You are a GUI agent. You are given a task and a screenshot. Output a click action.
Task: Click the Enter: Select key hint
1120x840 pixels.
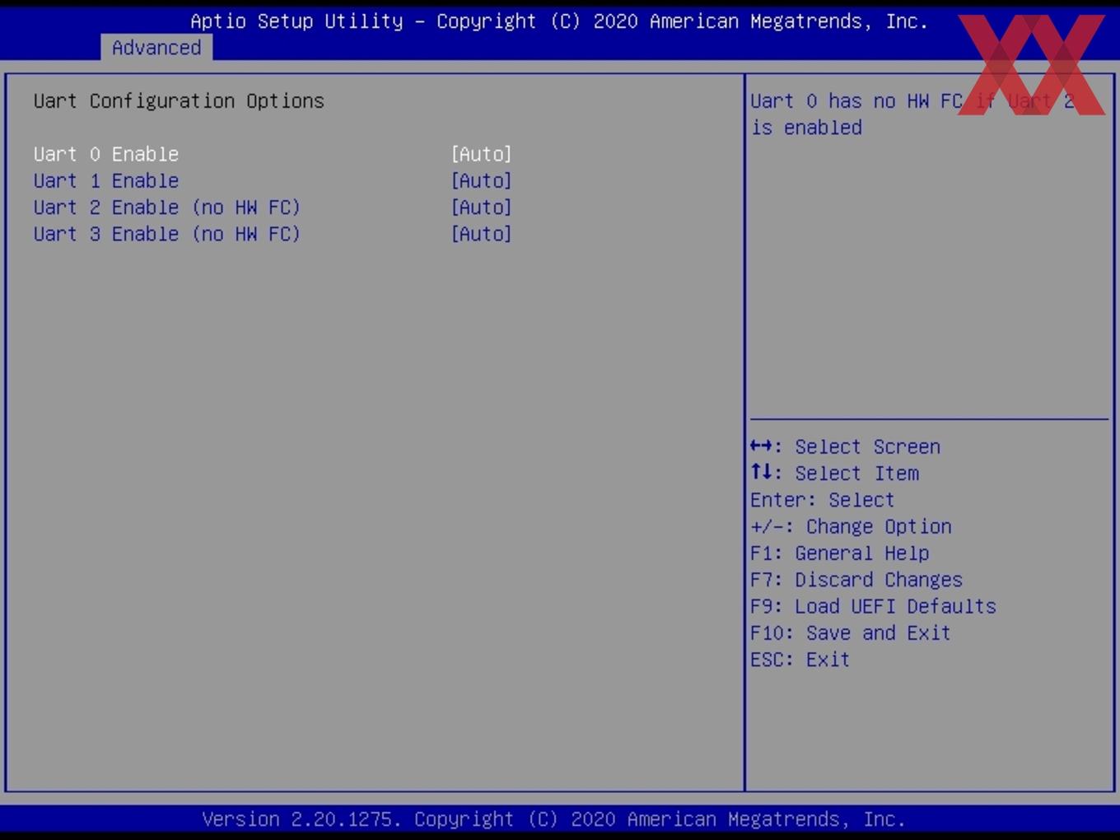click(822, 500)
